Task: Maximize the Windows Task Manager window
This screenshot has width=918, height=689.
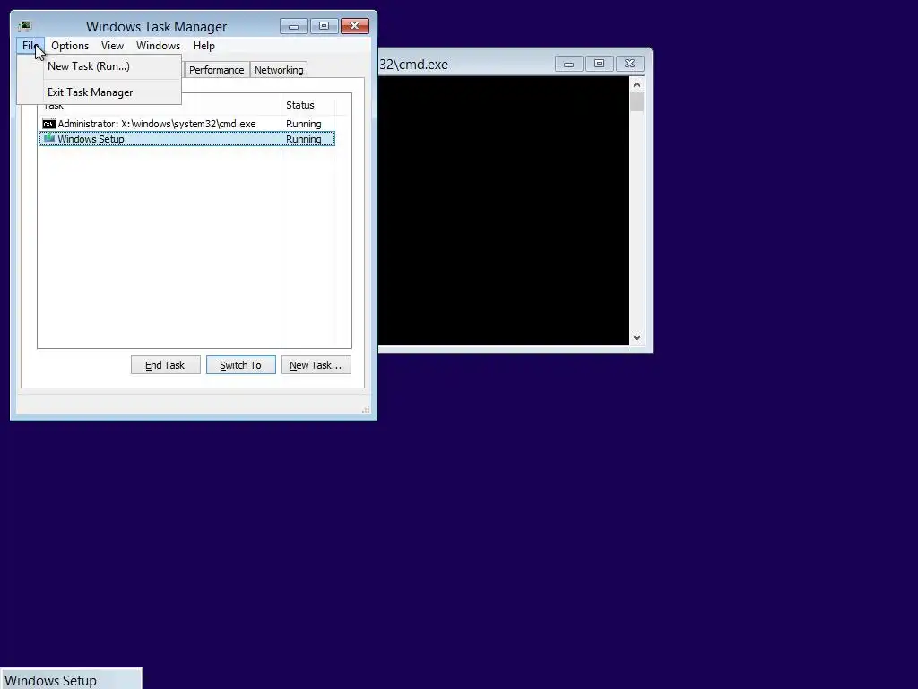Action: pos(325,26)
